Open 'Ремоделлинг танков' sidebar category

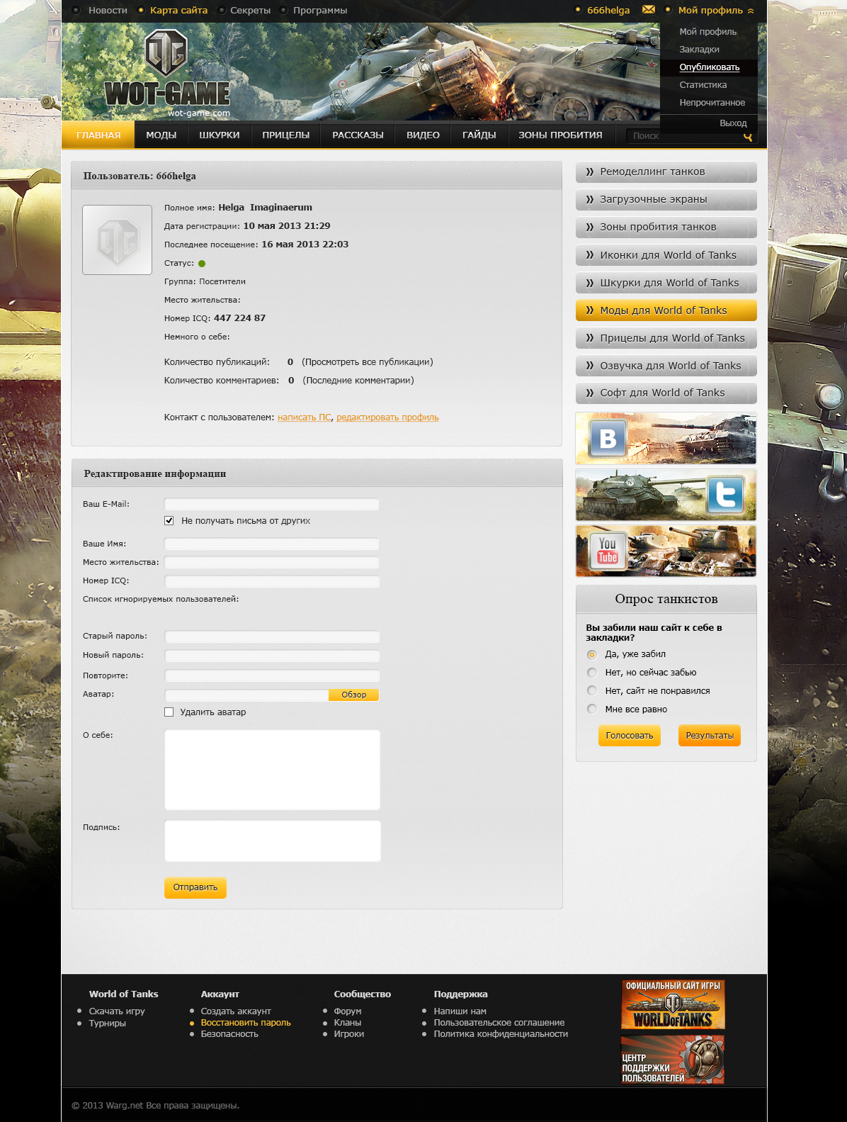click(666, 172)
